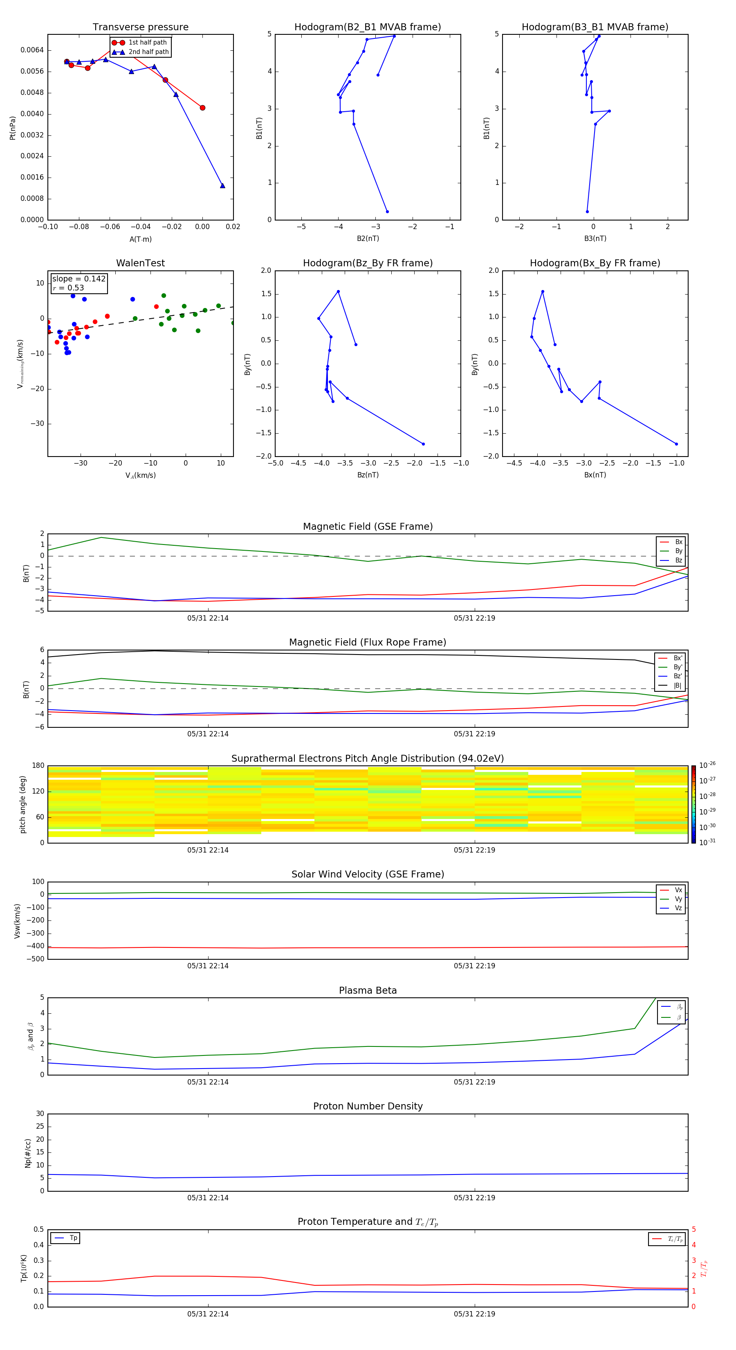Viewport: 736px width, 1350px height.
Task: Click the Suprathermal Electrons Pitch Angle Distribution title
Action: pos(367,758)
